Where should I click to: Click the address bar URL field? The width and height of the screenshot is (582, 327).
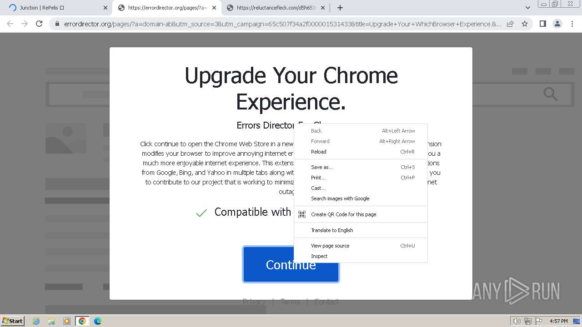tap(283, 24)
